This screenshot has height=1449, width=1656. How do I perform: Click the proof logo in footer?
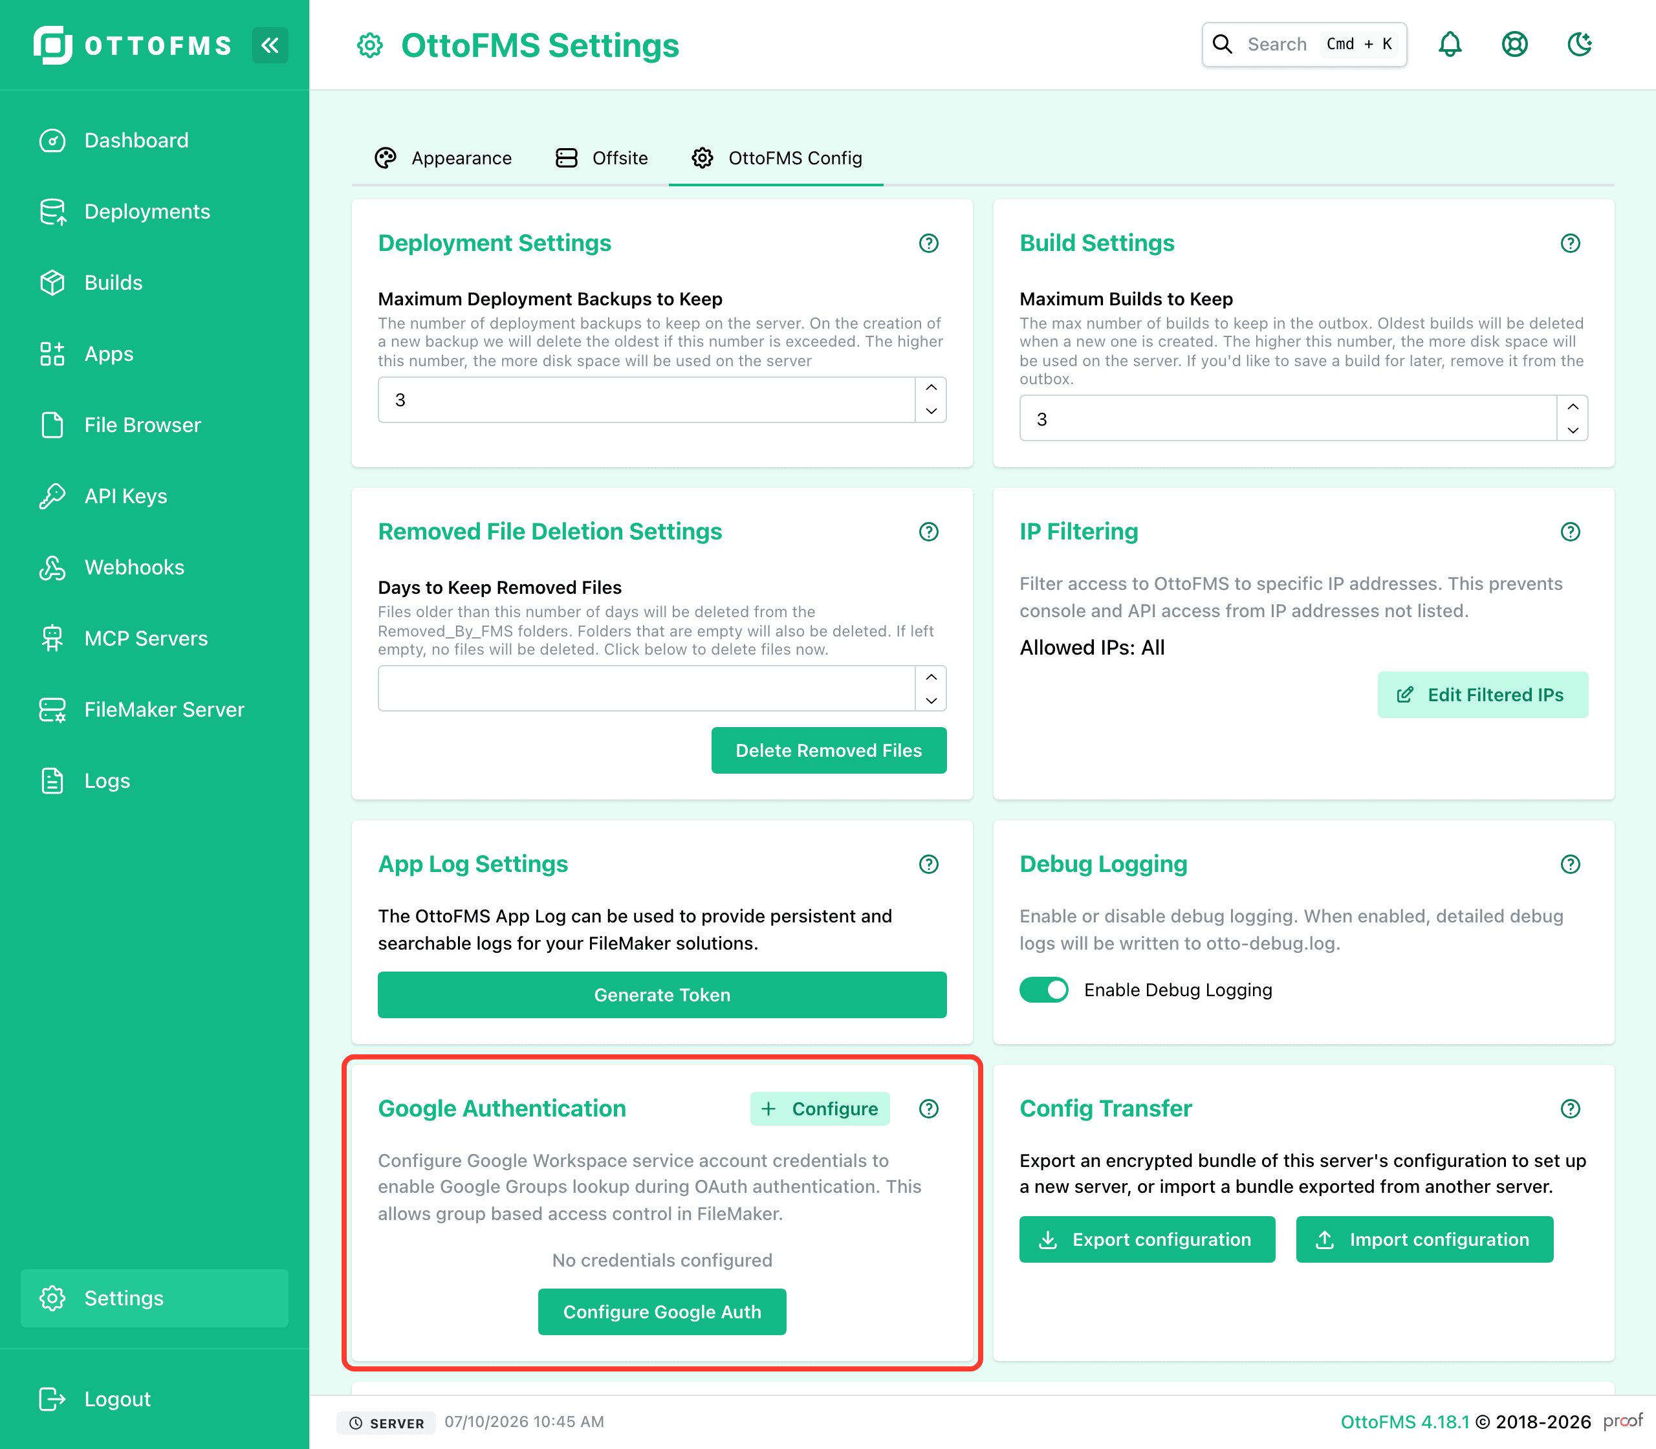pos(1622,1421)
